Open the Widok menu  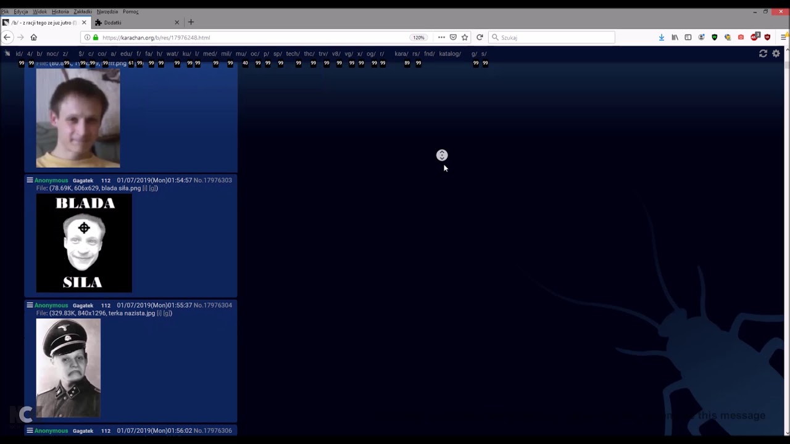point(39,12)
